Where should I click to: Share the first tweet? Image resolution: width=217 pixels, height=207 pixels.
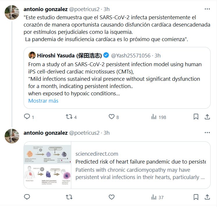click(207, 117)
